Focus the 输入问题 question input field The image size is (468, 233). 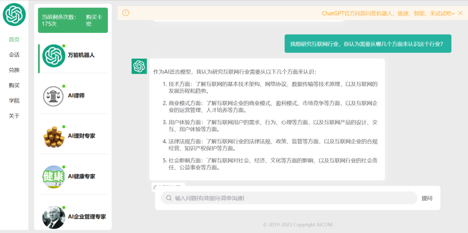click(289, 198)
